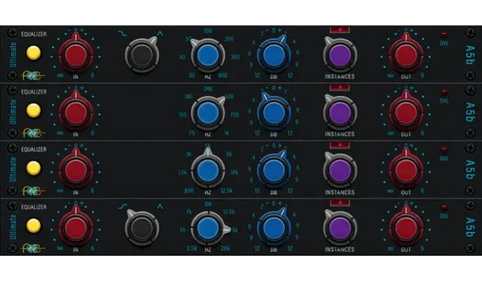Click the OVL indicator LED on the 75–1k band

coord(443,92)
